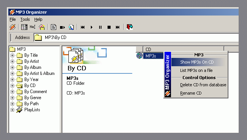The height and width of the screenshot is (140, 247).
Task: Click the folder with eraser toolbar icon
Action: coord(42,27)
